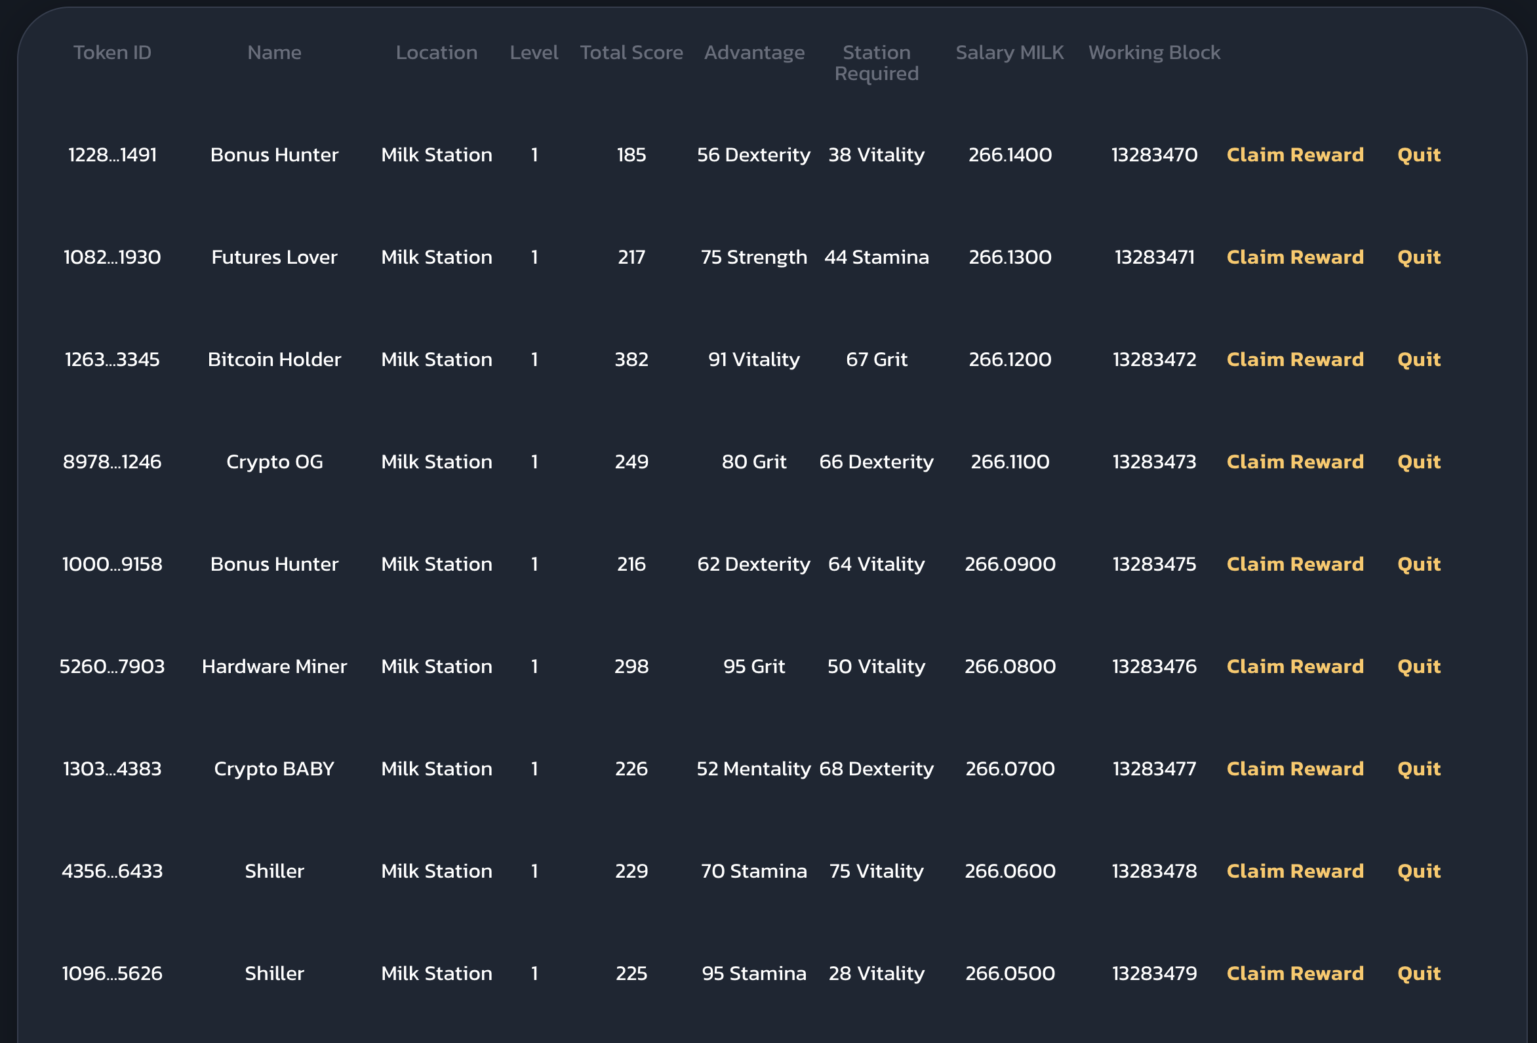The width and height of the screenshot is (1537, 1043).
Task: Quit the Bonus Hunter 1228...1491 job
Action: tap(1418, 155)
